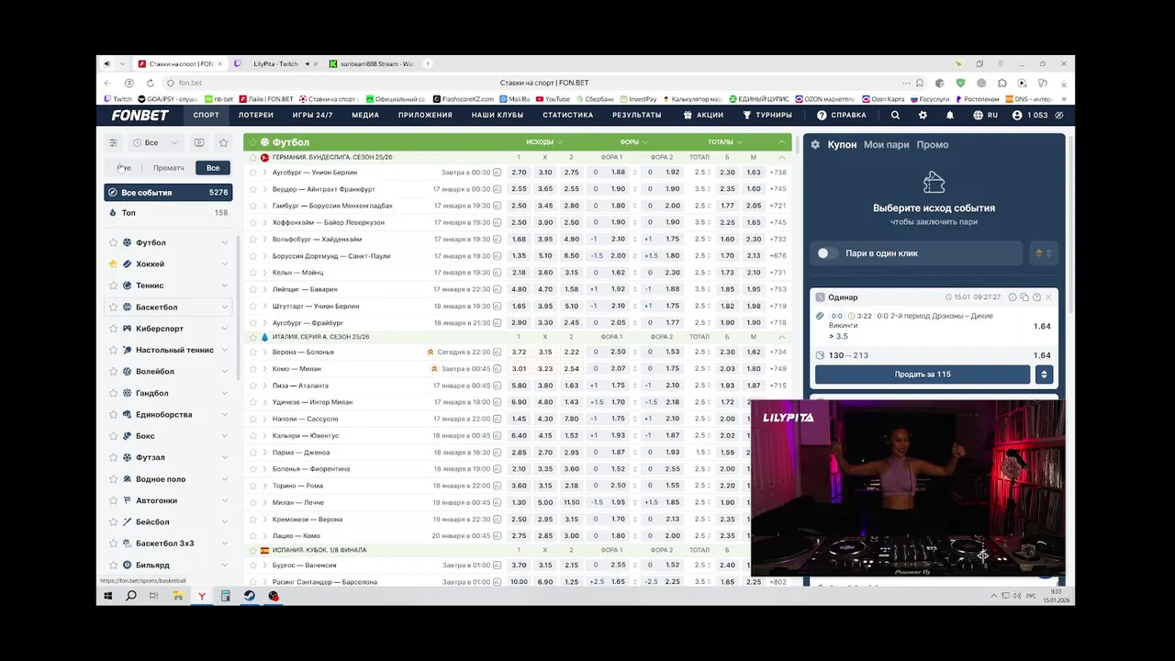Open the green shield protection icon
This screenshot has height=661, width=1175.
960,83
